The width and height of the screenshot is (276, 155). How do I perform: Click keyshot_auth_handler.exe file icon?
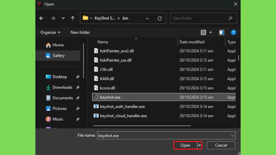pos(96,106)
